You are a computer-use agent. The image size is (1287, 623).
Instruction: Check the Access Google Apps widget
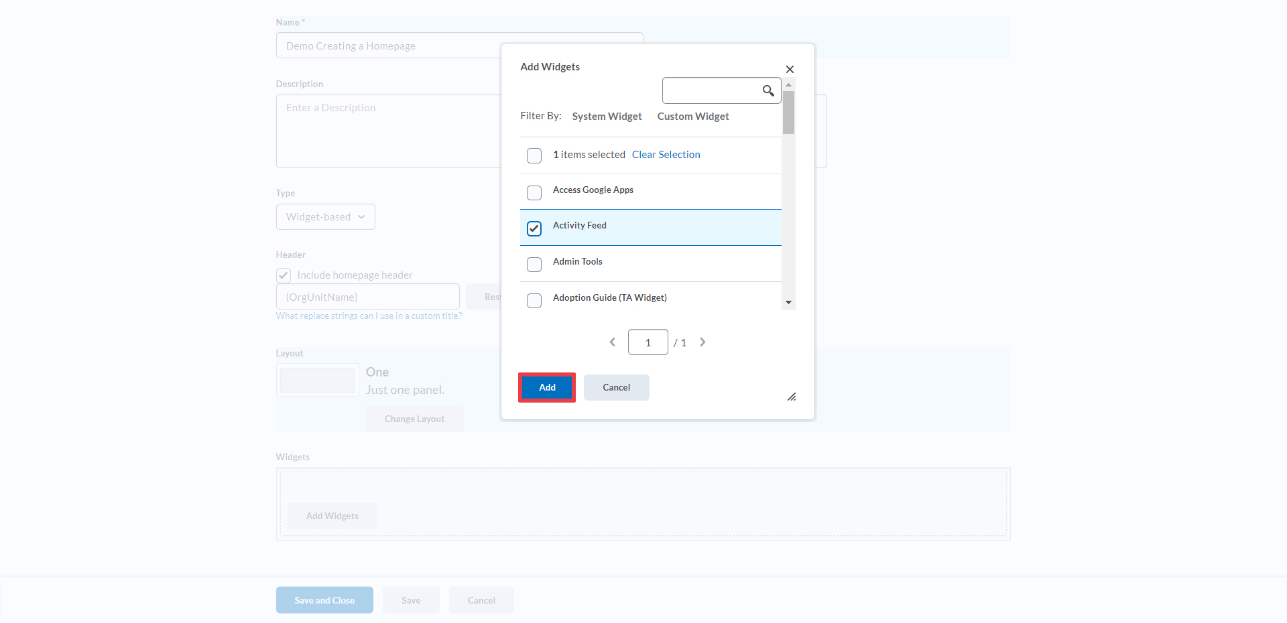coord(534,193)
